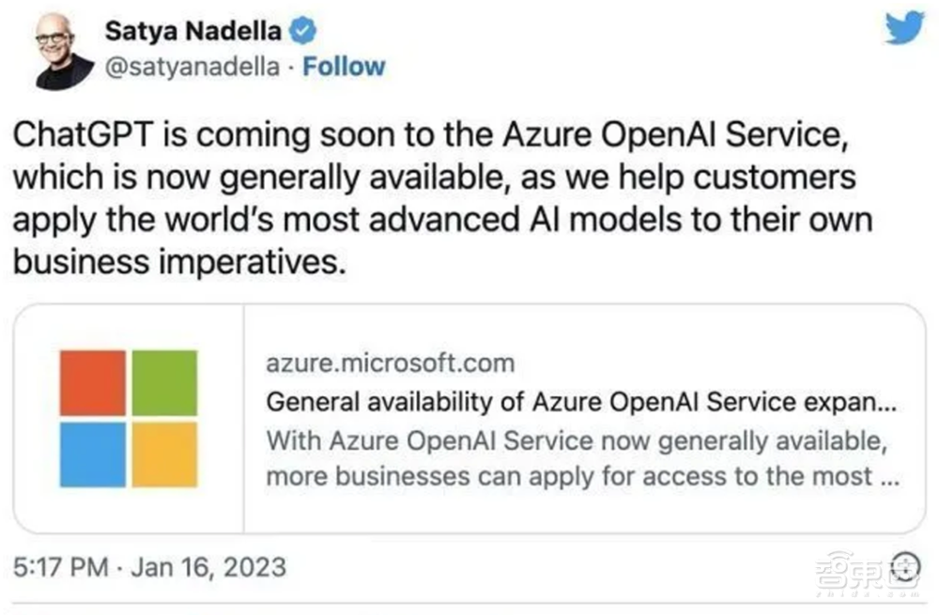Open the 'General availability of Azure OpenAI' headline
939x615 pixels.
[x=582, y=402]
